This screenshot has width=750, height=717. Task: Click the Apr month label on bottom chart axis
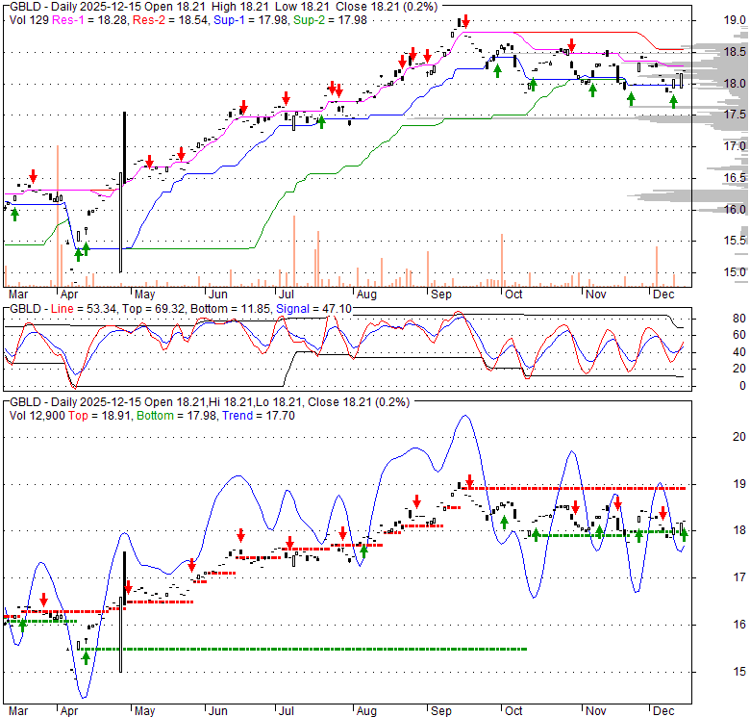click(70, 712)
